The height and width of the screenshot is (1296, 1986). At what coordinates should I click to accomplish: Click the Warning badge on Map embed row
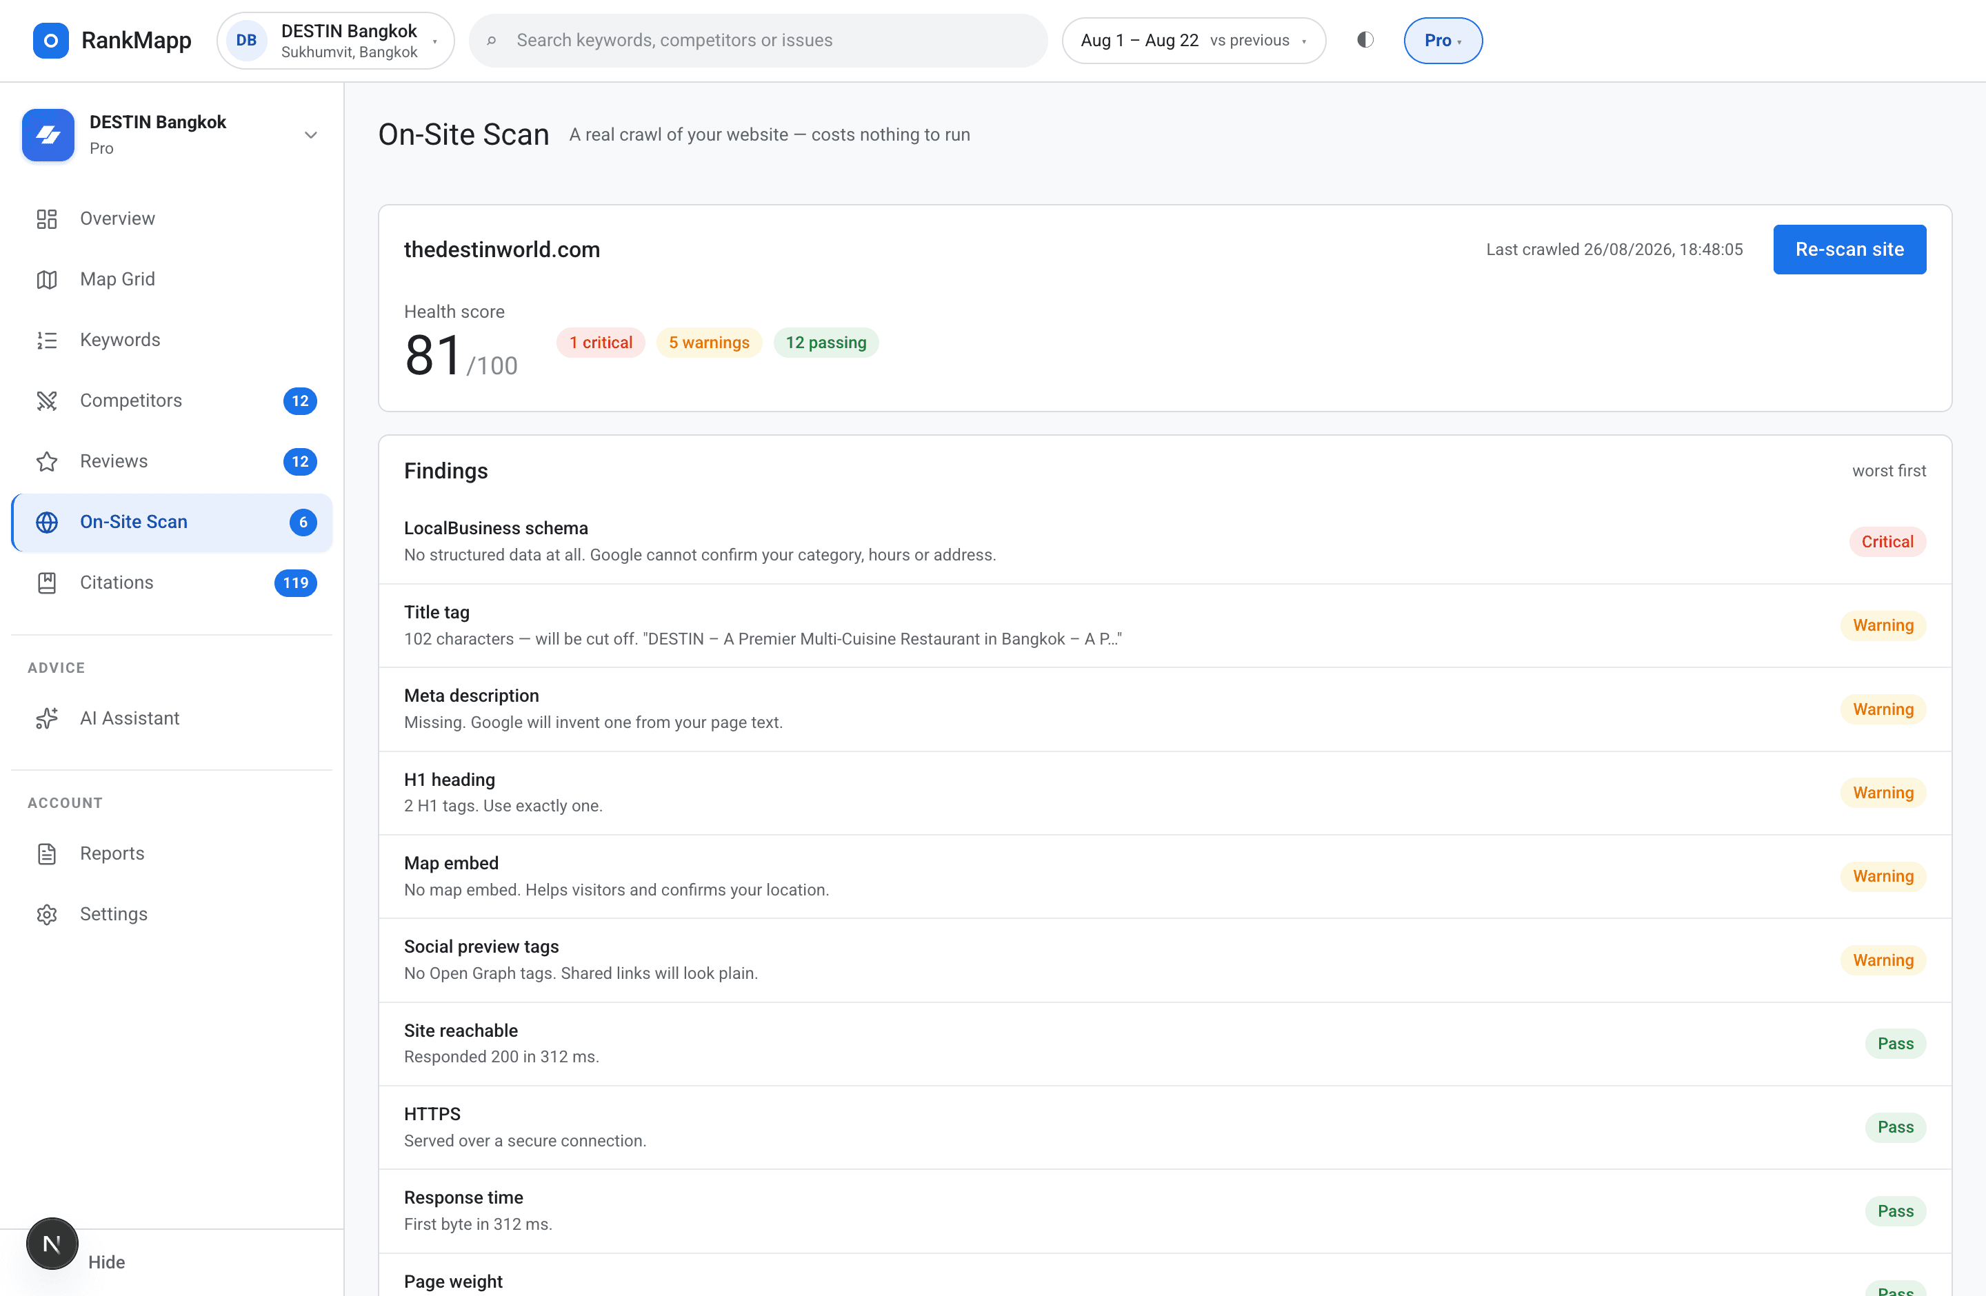point(1883,876)
